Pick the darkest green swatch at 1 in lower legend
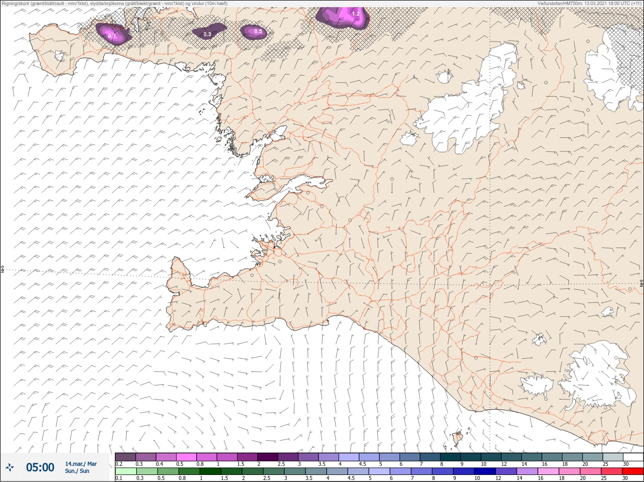This screenshot has width=644, height=482. pyautogui.click(x=210, y=472)
